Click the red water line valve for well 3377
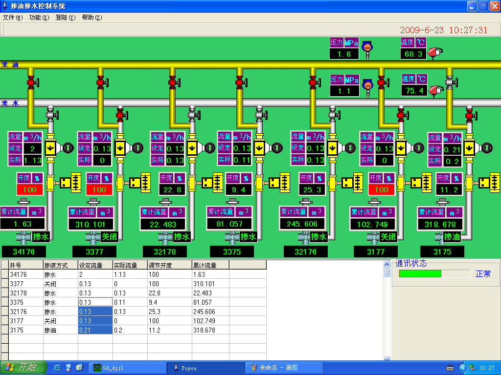This screenshot has width=501, height=375. (x=121, y=114)
